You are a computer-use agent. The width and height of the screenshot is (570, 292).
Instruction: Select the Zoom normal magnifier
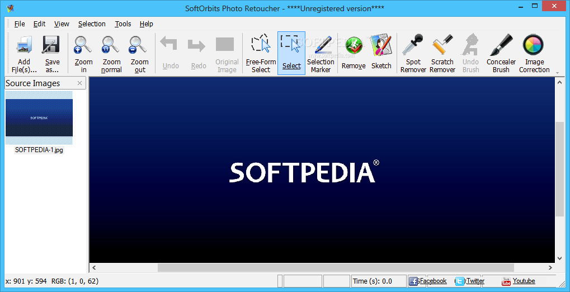[111, 45]
